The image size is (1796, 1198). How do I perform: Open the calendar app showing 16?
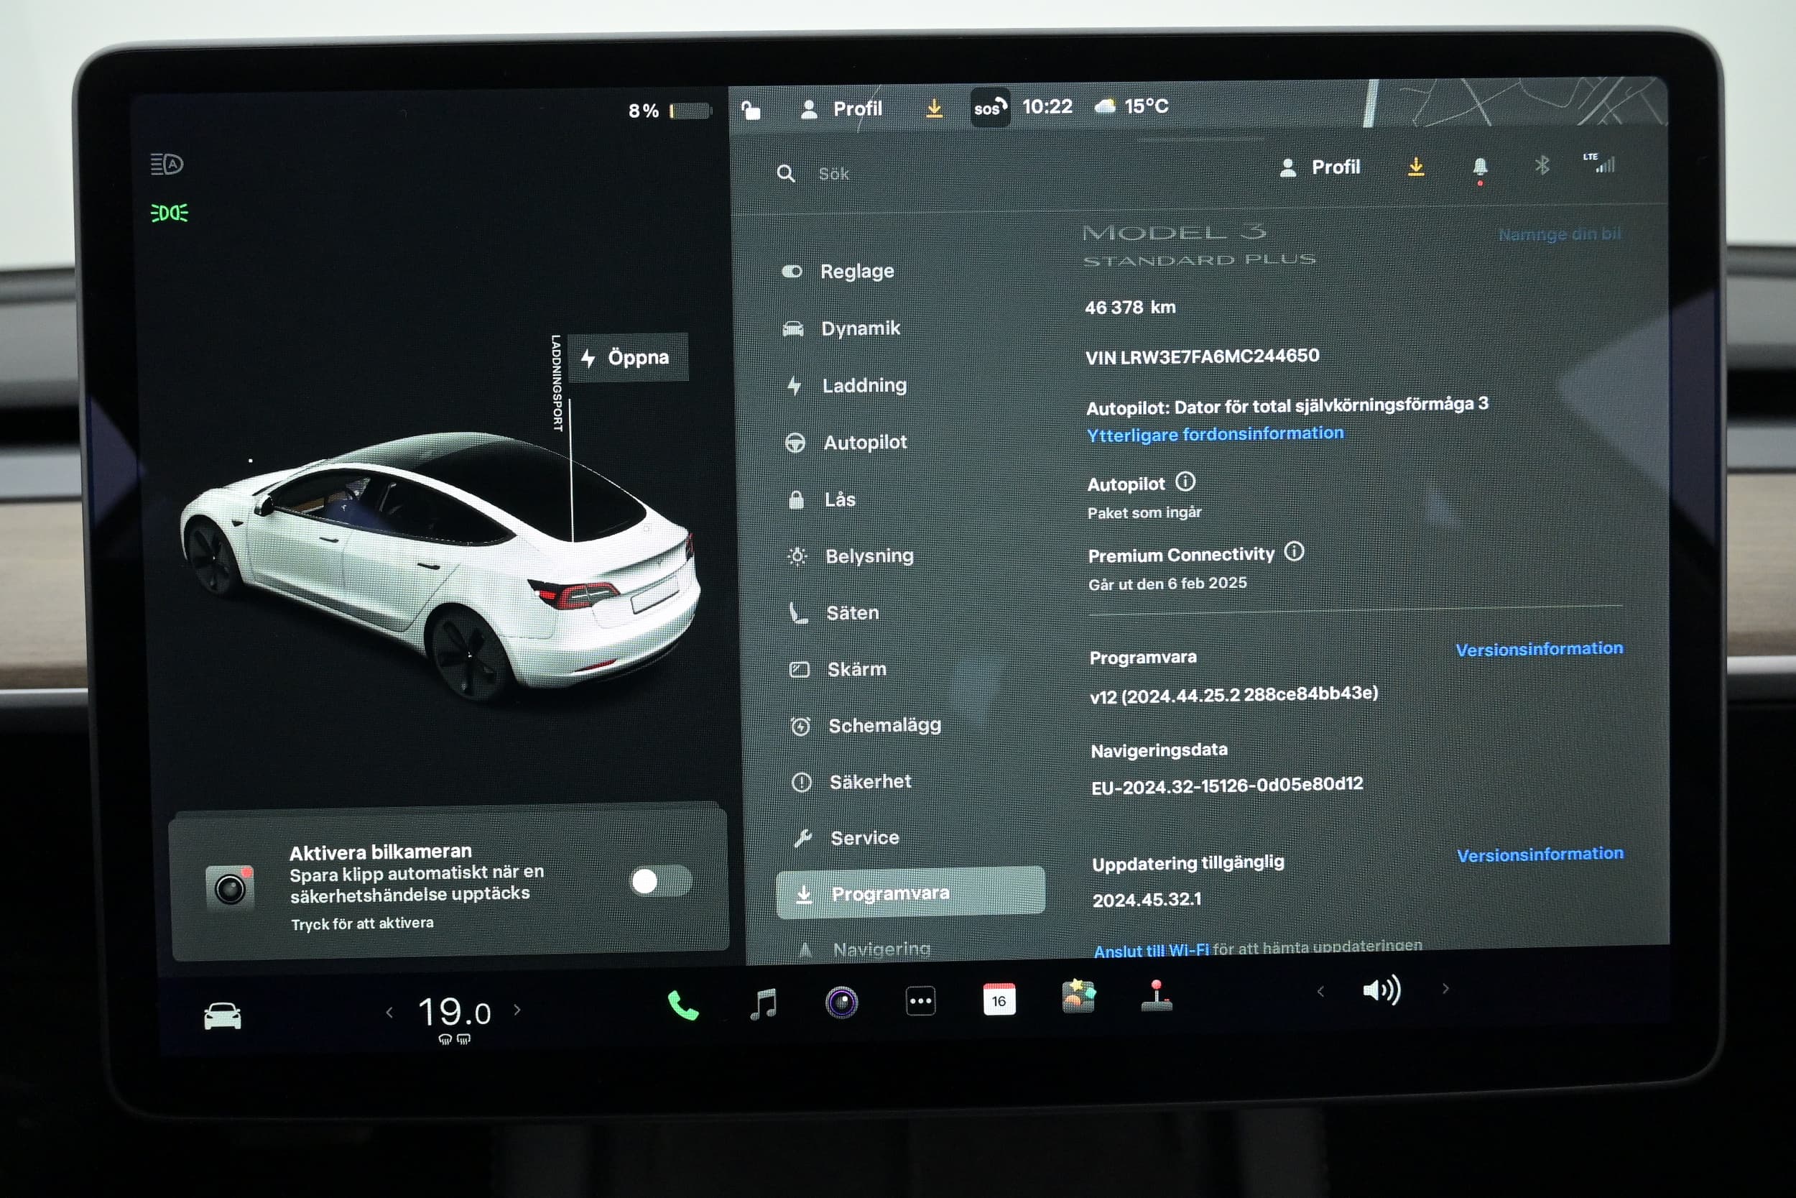click(999, 1000)
